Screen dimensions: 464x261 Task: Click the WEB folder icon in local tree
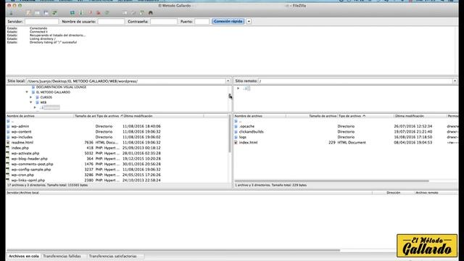pos(37,102)
